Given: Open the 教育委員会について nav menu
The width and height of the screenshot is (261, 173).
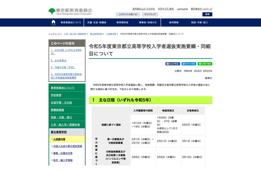Looking at the screenshot, I should point(71,22).
